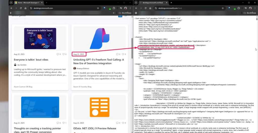This screenshot has width=258, height=133.
Task: Click the feed page vertical scrollbar thumb
Action: point(257,19)
